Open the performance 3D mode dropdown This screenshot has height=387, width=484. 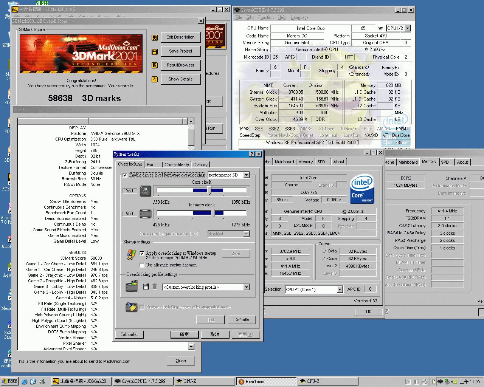[x=247, y=175]
